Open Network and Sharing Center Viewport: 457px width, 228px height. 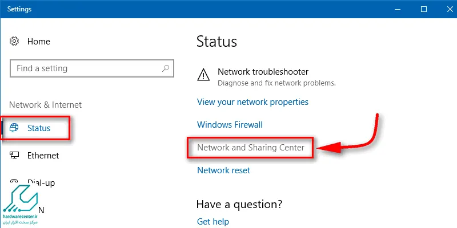(251, 148)
